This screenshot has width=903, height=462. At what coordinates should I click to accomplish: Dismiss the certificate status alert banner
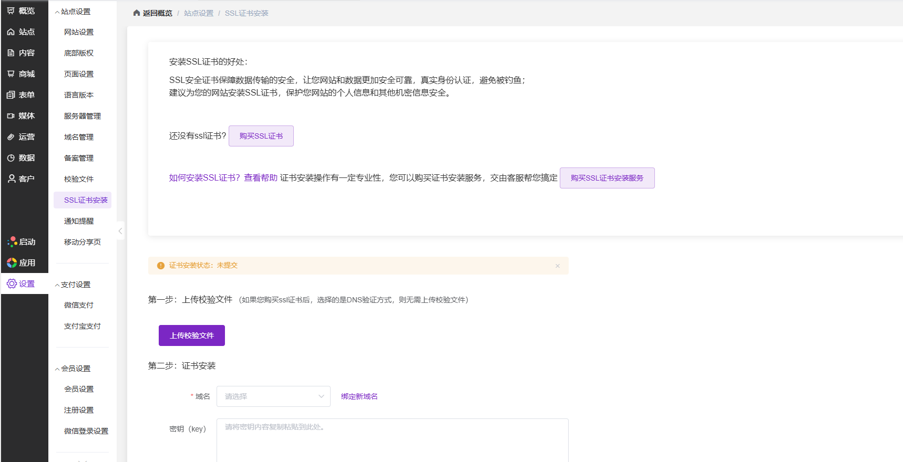[558, 266]
